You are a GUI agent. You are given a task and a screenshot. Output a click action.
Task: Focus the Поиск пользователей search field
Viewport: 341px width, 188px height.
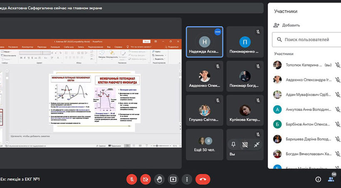click(x=306, y=40)
